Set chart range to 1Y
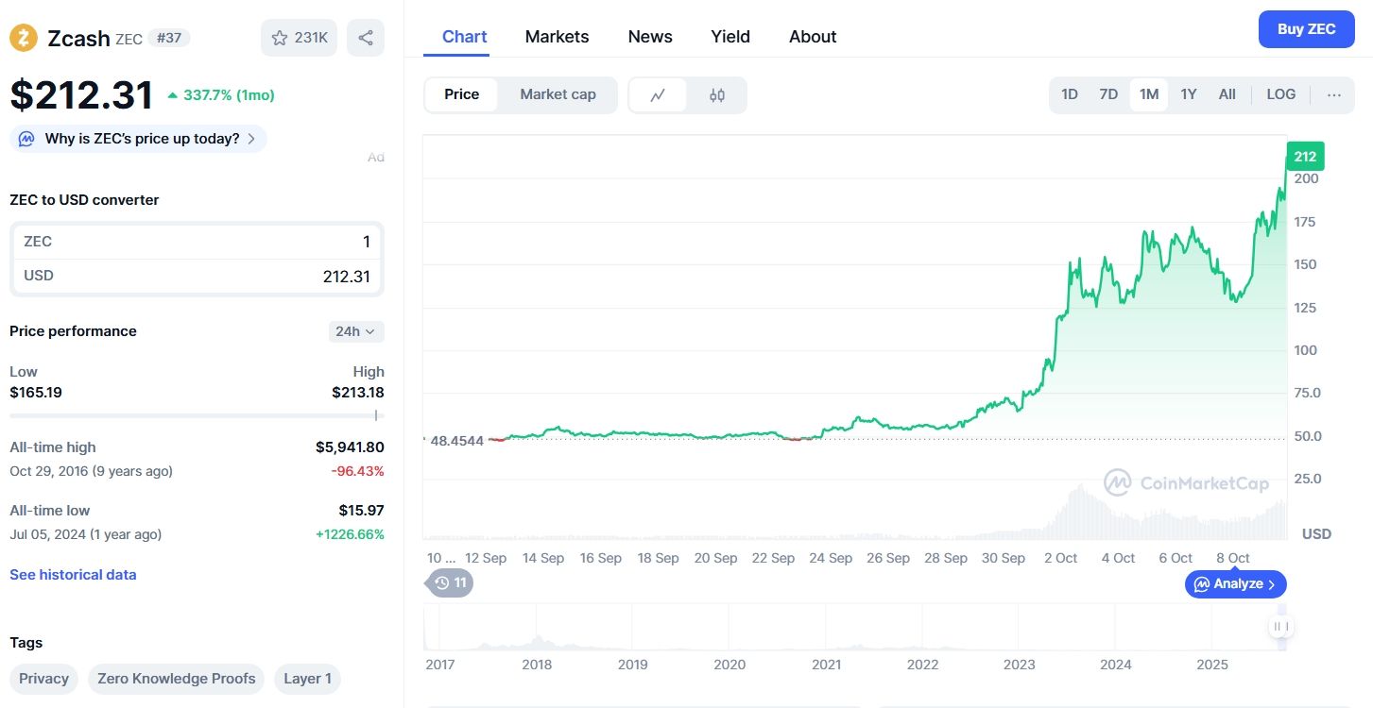 click(1189, 94)
